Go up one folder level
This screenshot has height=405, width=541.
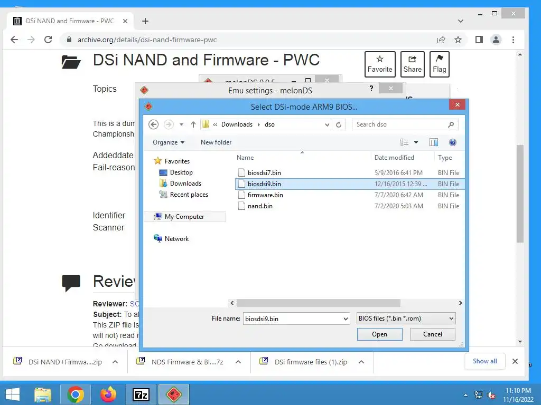[x=193, y=124]
